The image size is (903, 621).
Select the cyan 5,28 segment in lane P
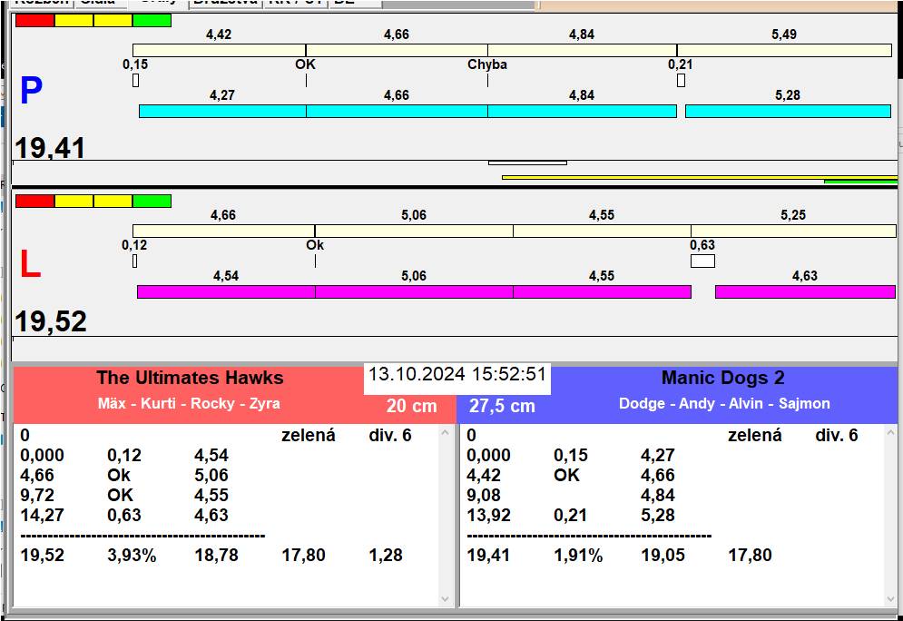(x=788, y=111)
